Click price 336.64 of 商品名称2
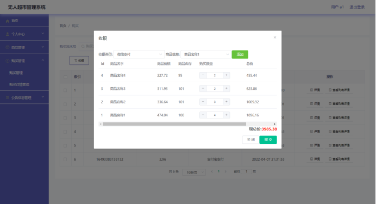Image resolution: width=376 pixels, height=204 pixels. pyautogui.click(x=162, y=102)
